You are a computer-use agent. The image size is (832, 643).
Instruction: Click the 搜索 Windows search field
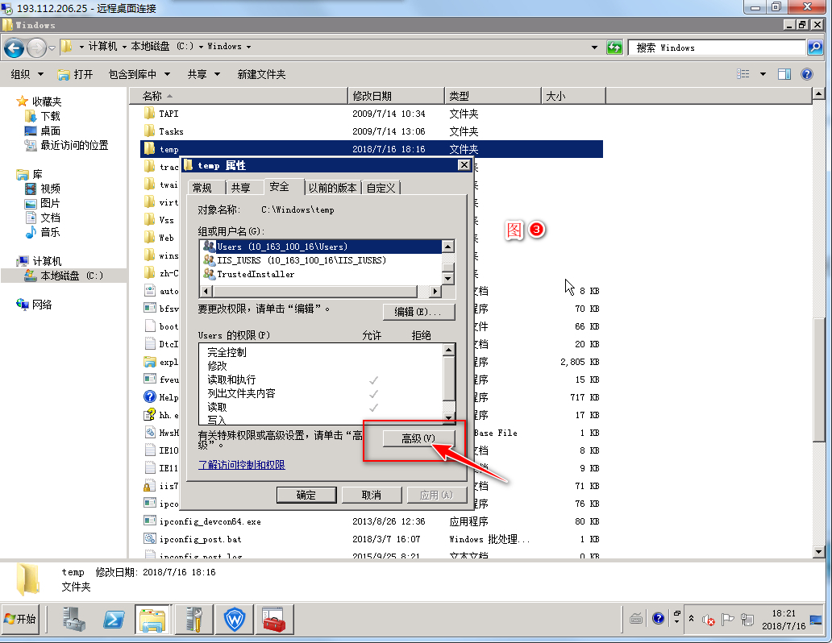(x=718, y=48)
